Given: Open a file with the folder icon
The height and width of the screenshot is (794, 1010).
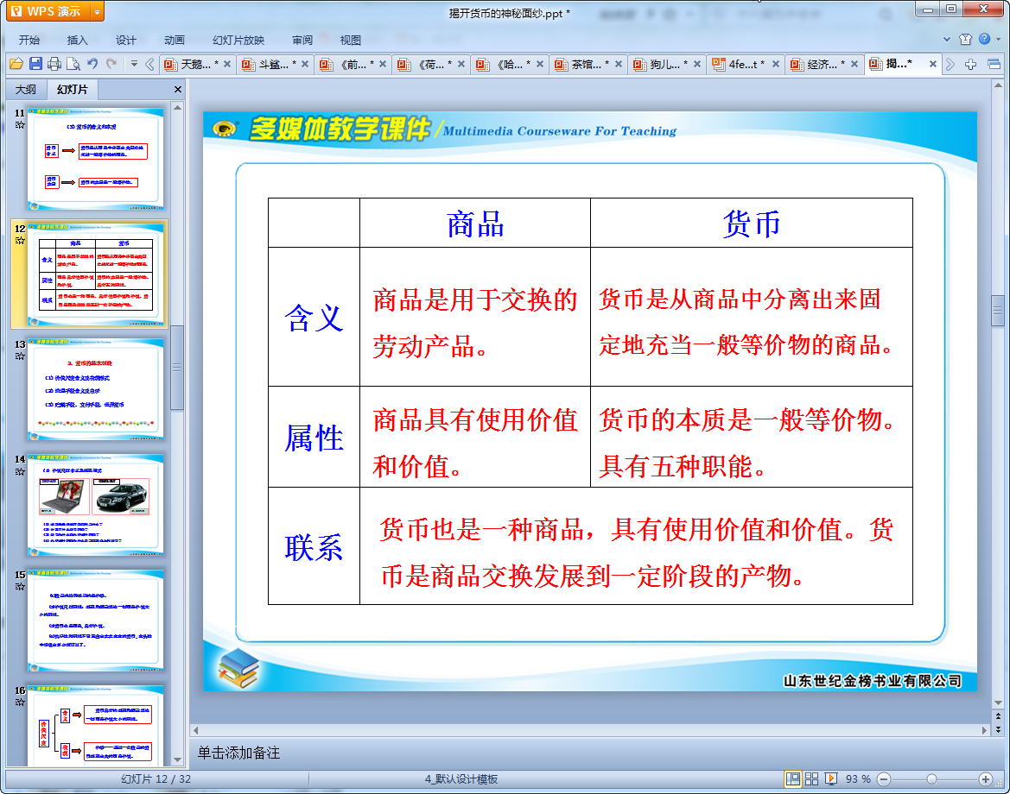Looking at the screenshot, I should tap(16, 64).
